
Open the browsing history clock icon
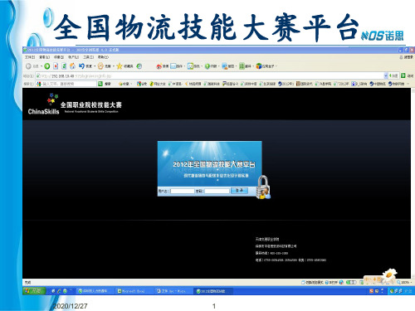tap(139, 66)
